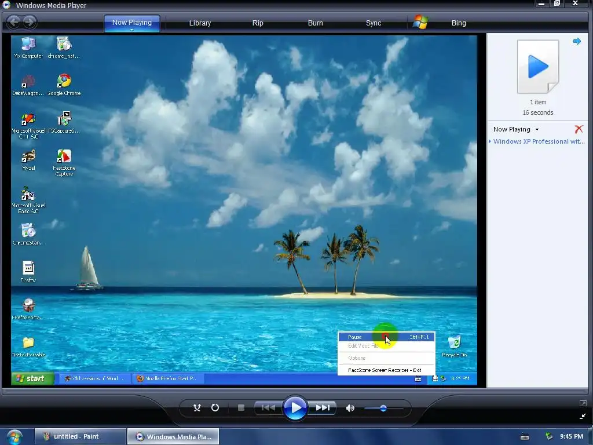The height and width of the screenshot is (445, 593).
Task: Expand the Now Playing tab dropdown arrow
Action: click(x=131, y=30)
